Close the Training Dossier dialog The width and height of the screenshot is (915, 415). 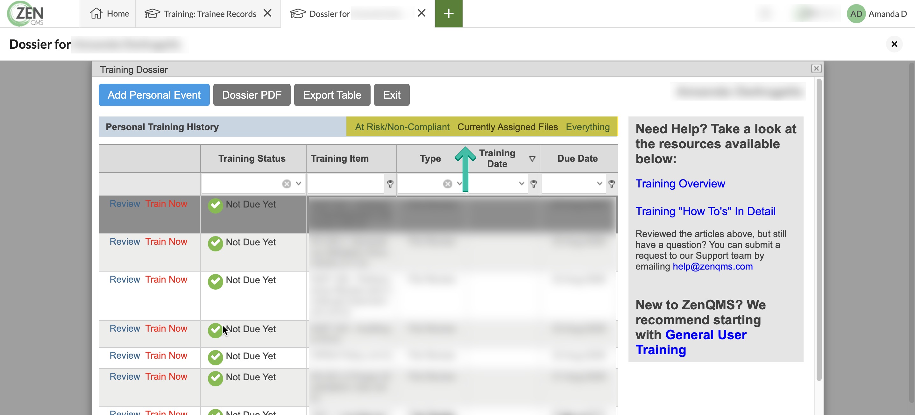tap(816, 68)
